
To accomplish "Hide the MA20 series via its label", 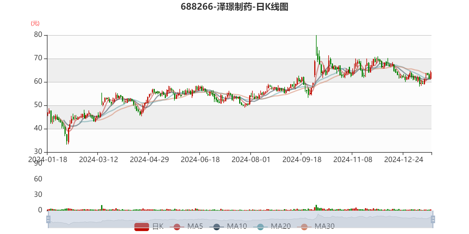I will tap(281, 226).
